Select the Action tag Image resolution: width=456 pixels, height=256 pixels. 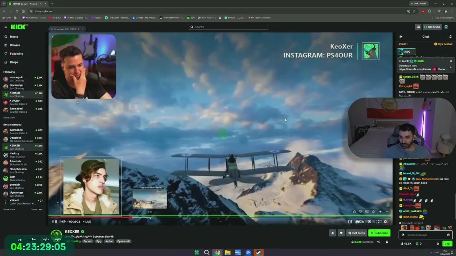click(109, 241)
